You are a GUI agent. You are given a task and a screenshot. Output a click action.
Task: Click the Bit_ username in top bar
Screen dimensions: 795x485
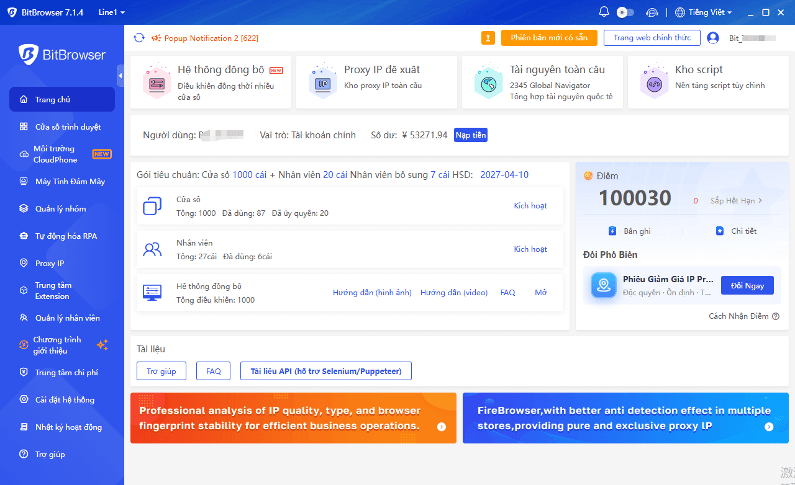pyautogui.click(x=753, y=38)
